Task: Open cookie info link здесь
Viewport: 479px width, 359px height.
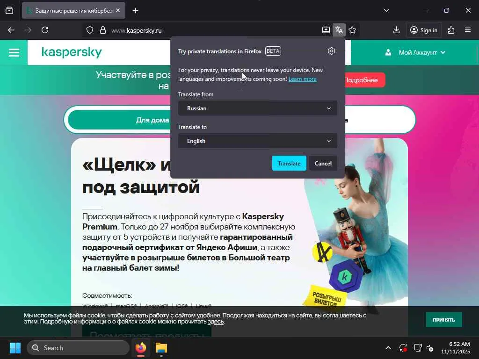Action: point(216,322)
